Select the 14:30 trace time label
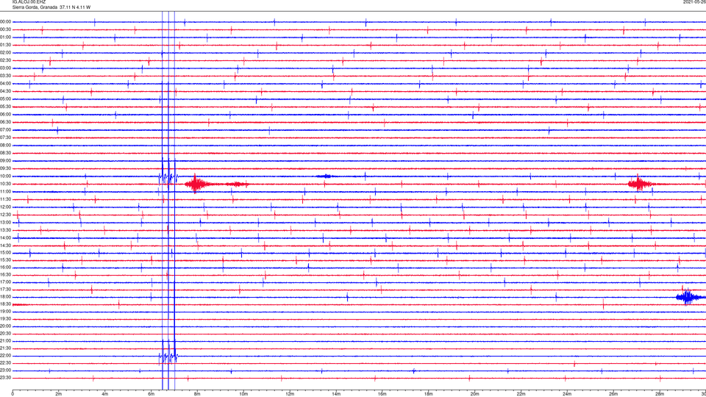 tap(6, 246)
